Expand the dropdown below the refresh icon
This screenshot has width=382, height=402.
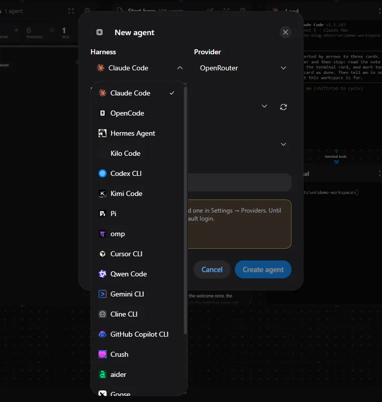pos(283,144)
